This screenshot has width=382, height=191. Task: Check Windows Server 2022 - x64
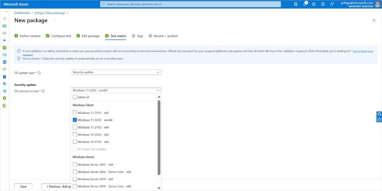75,165
